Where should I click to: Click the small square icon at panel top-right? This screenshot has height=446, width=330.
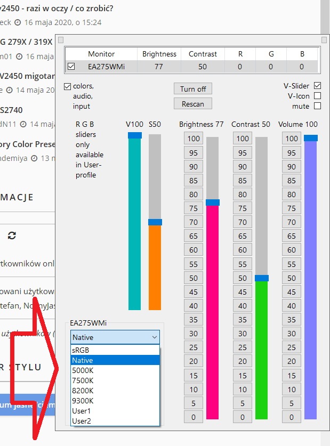[x=325, y=40]
